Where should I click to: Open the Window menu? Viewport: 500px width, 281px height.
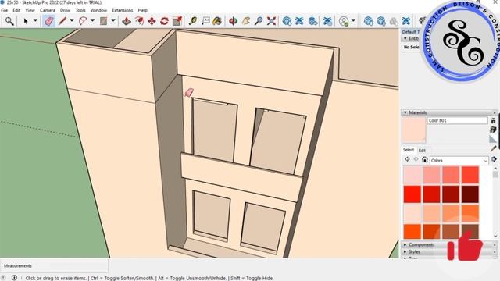point(98,10)
